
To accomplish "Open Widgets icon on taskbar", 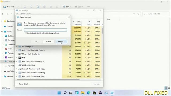I will 77,93.
